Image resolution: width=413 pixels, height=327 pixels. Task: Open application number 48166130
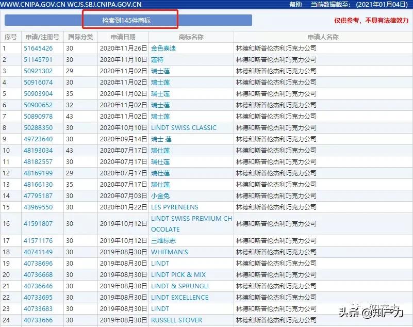(38, 184)
